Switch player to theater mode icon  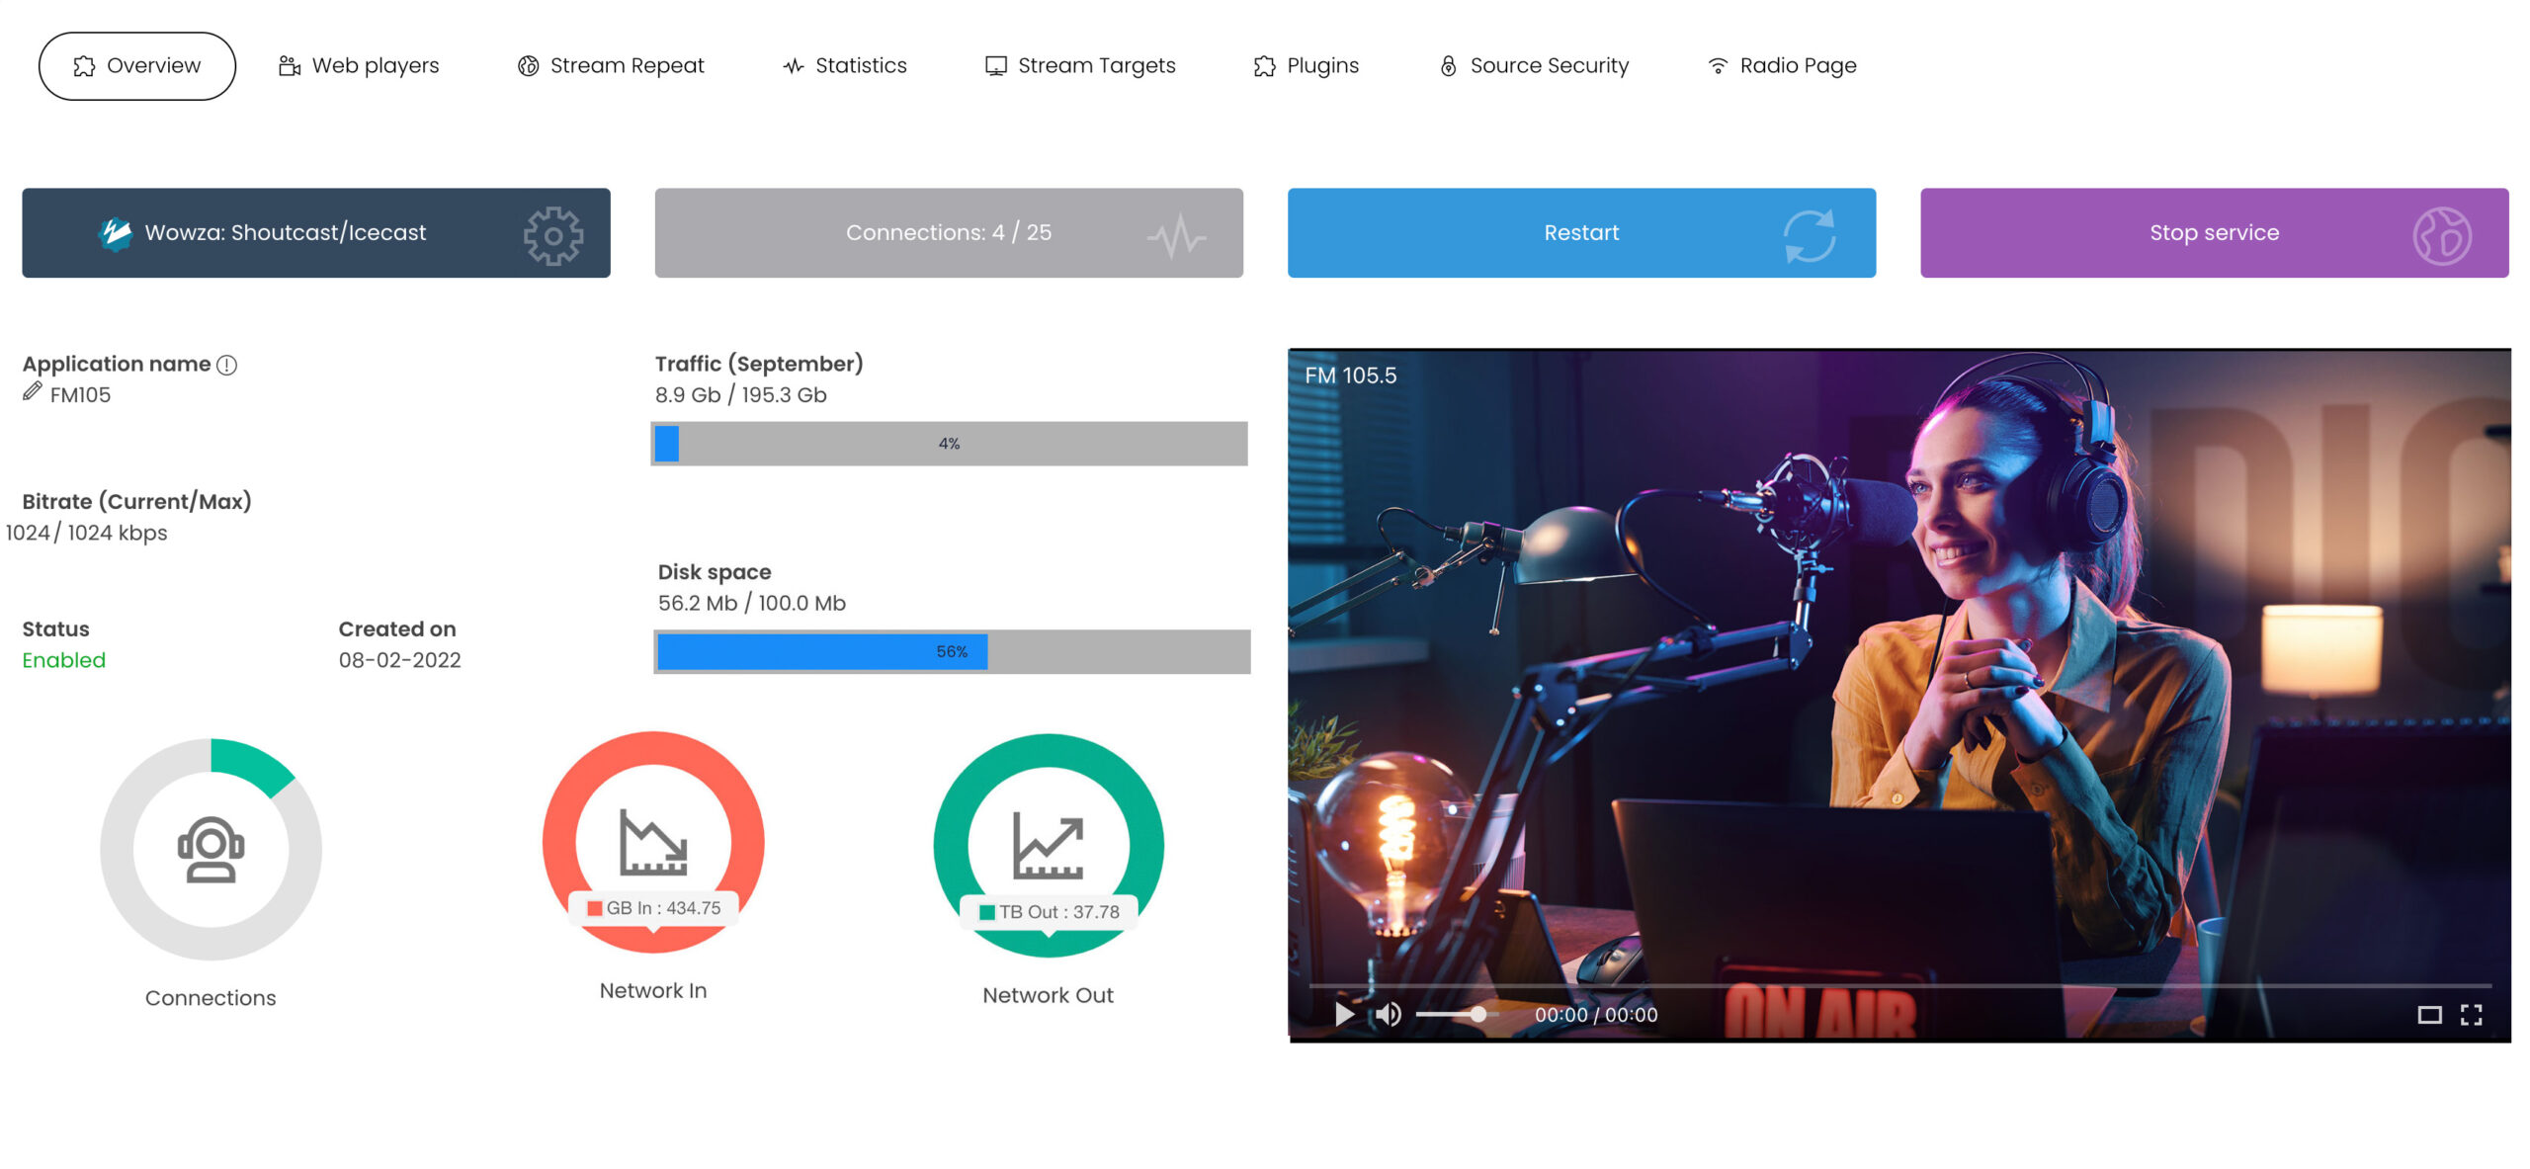coord(2429,1014)
